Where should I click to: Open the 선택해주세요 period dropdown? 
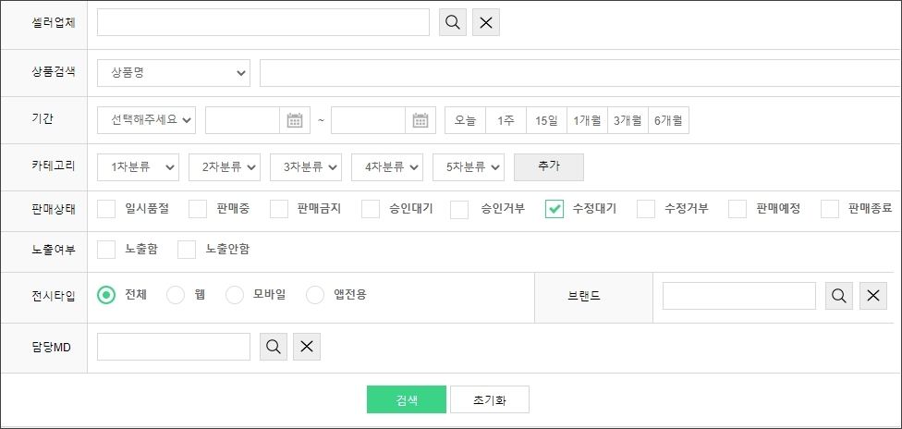pyautogui.click(x=146, y=120)
